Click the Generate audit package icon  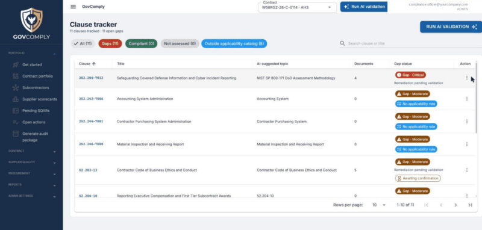tap(16, 134)
